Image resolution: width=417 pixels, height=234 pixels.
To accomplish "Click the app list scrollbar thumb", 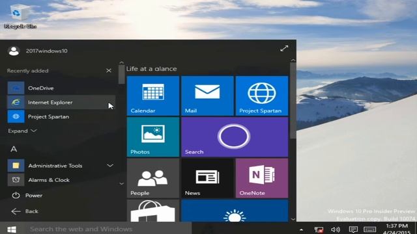I will pyautogui.click(x=122, y=75).
